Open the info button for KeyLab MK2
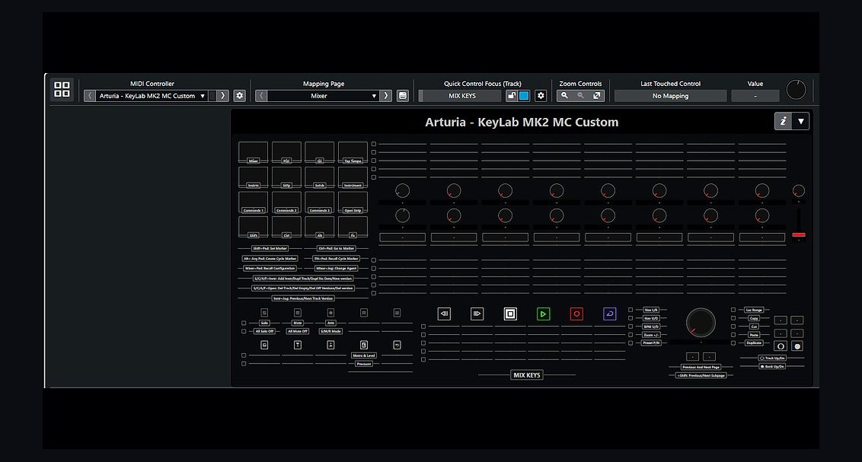 (x=784, y=122)
